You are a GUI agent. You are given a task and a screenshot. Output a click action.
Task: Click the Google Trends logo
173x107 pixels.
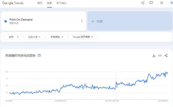pyautogui.click(x=13, y=3)
